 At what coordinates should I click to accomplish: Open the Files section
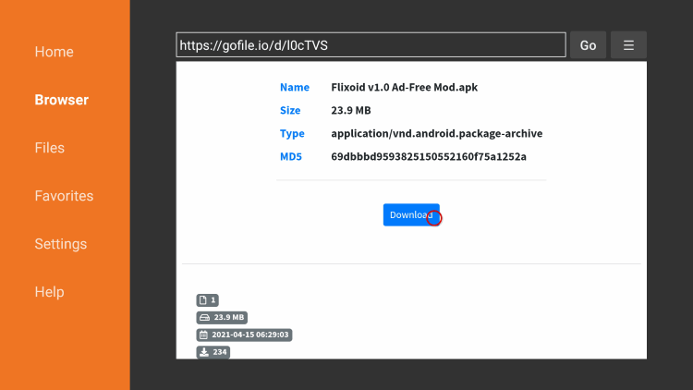pos(50,148)
